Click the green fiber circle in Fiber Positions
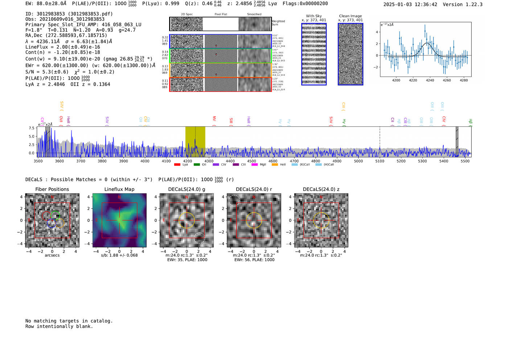Screen dimensions: 508x346 pos(55,216)
